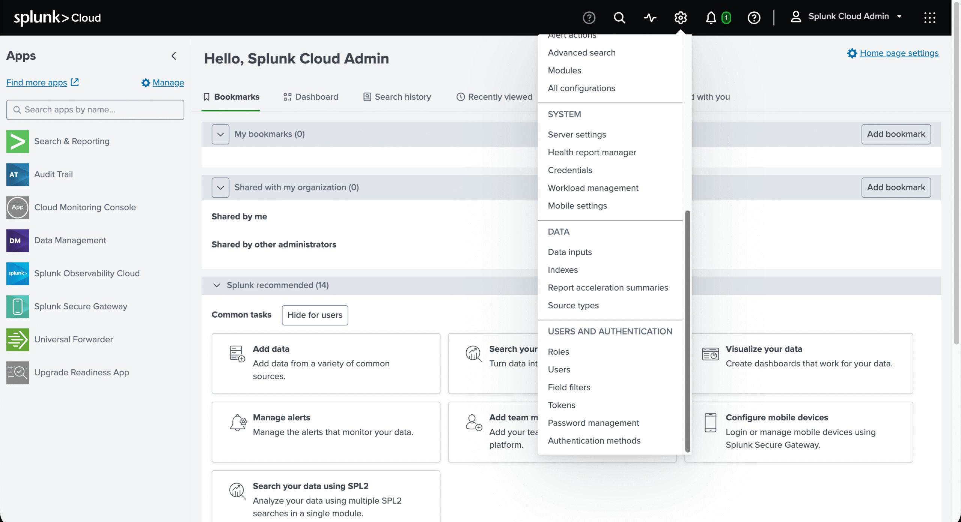Open Report acceleration summaries menu item
961x522 pixels.
(608, 288)
